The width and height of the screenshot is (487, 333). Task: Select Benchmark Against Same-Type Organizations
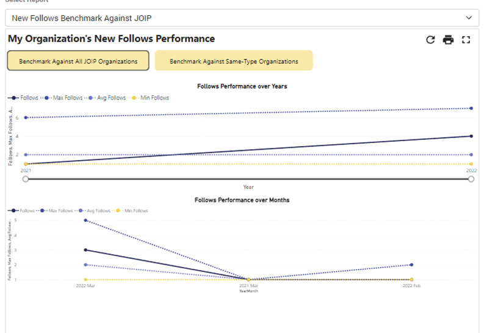click(x=234, y=61)
